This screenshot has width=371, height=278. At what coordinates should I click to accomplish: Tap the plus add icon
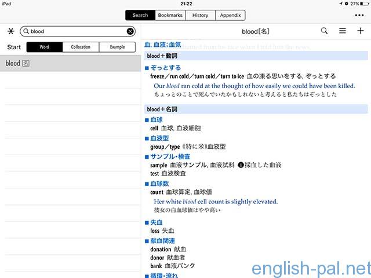tap(360, 31)
